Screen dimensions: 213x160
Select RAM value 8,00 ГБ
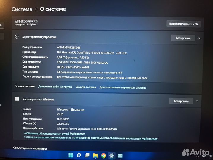click(73, 57)
